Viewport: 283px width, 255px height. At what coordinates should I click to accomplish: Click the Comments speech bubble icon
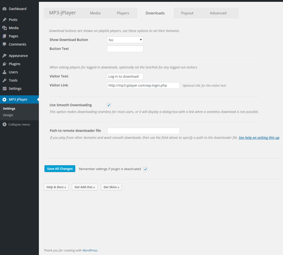(x=4, y=44)
